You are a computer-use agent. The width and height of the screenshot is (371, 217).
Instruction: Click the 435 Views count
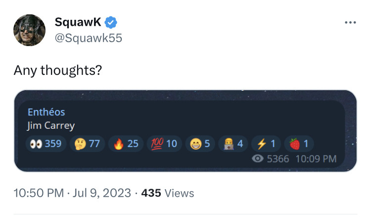point(168,193)
